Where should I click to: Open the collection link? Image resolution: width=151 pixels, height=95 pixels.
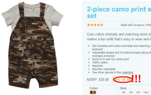click(x=127, y=72)
